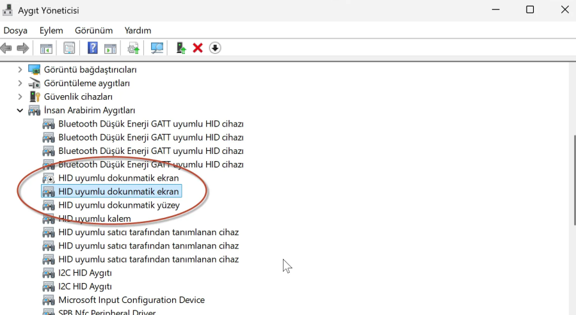
Task: Expand the Görüntü bağdaştırıcıları node
Action: 20,70
